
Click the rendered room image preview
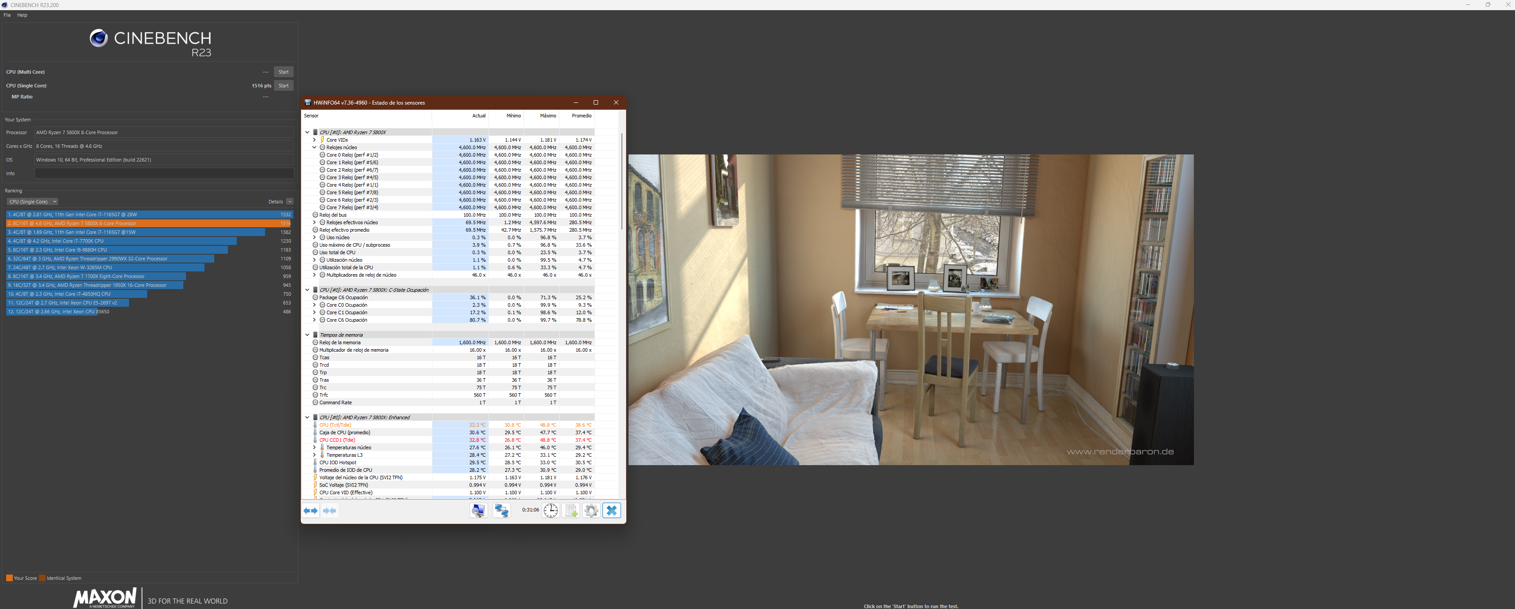point(911,310)
